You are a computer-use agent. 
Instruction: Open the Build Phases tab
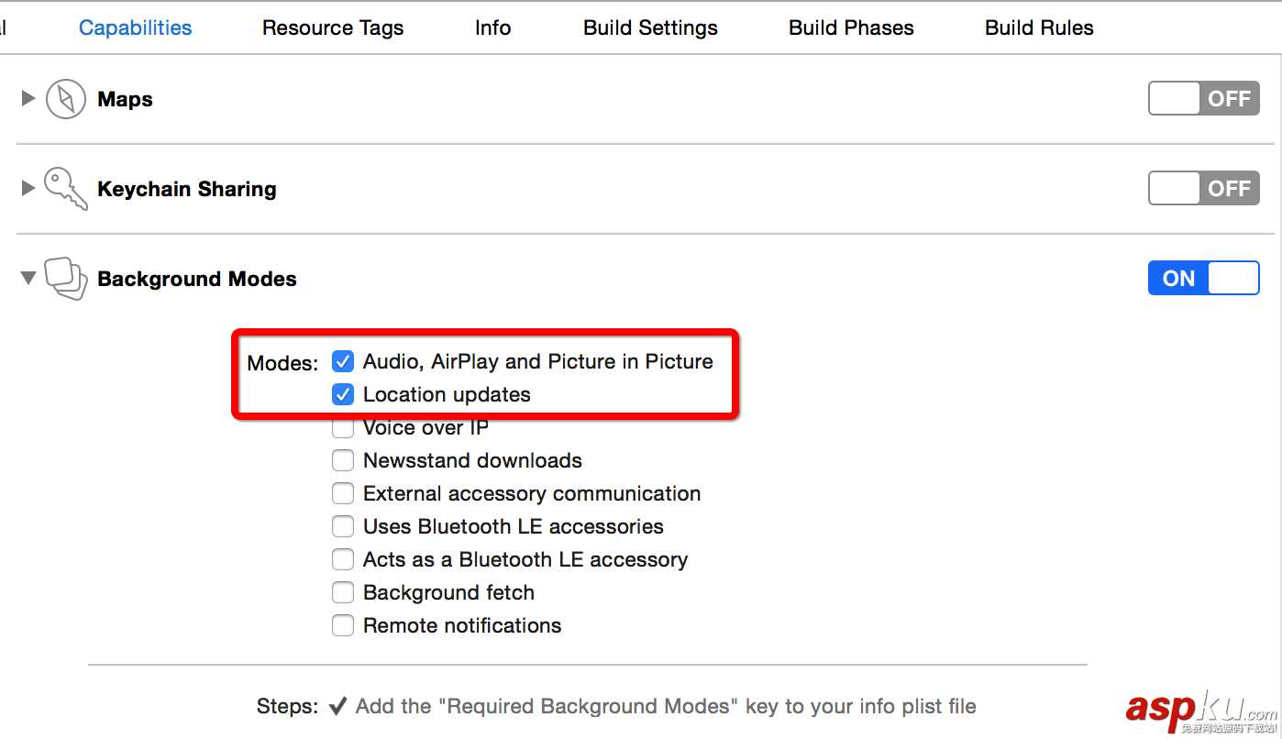coord(851,28)
